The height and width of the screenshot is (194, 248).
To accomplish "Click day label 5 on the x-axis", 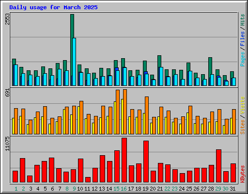I will click(45, 189).
